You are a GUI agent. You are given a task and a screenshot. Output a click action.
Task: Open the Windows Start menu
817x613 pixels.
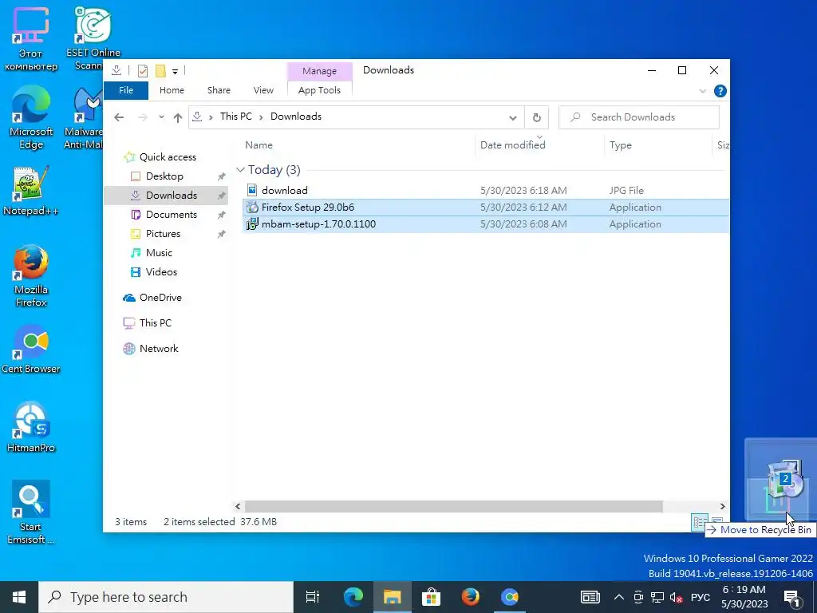click(19, 597)
